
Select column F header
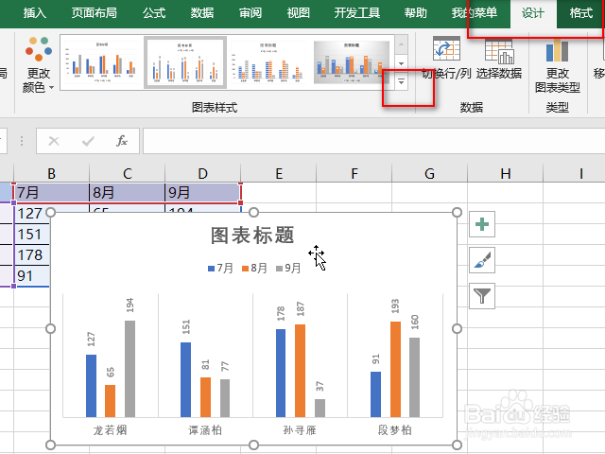pos(354,173)
